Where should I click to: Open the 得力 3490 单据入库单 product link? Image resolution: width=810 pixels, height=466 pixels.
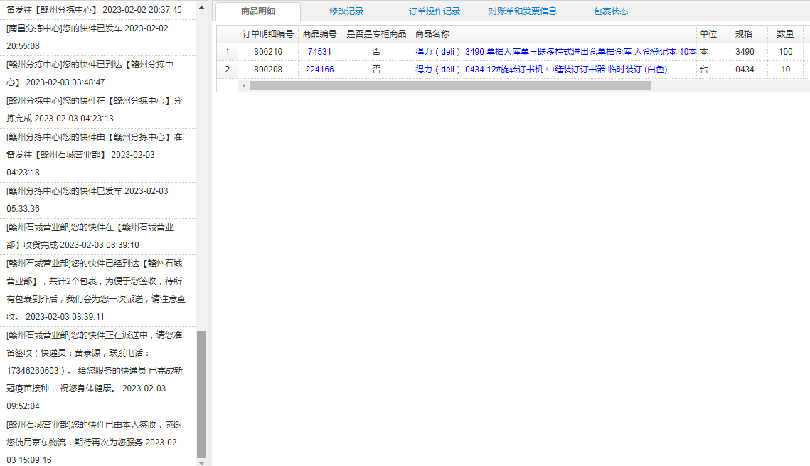555,52
